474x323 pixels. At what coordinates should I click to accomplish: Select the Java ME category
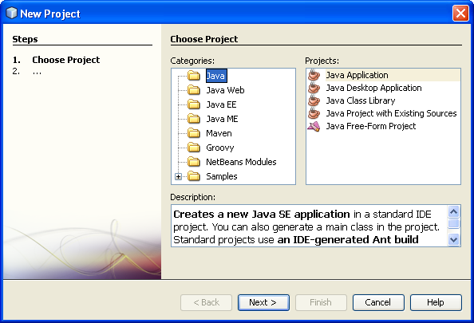pos(222,119)
